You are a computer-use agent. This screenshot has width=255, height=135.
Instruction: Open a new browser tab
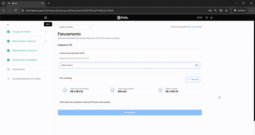click(x=48, y=3)
